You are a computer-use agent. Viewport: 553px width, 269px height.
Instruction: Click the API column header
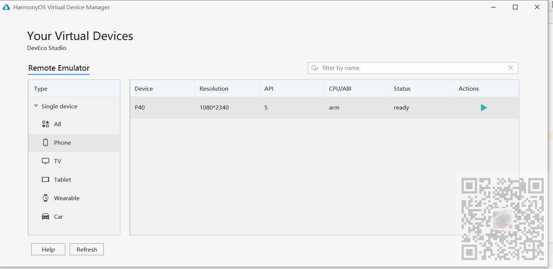[x=292, y=88]
